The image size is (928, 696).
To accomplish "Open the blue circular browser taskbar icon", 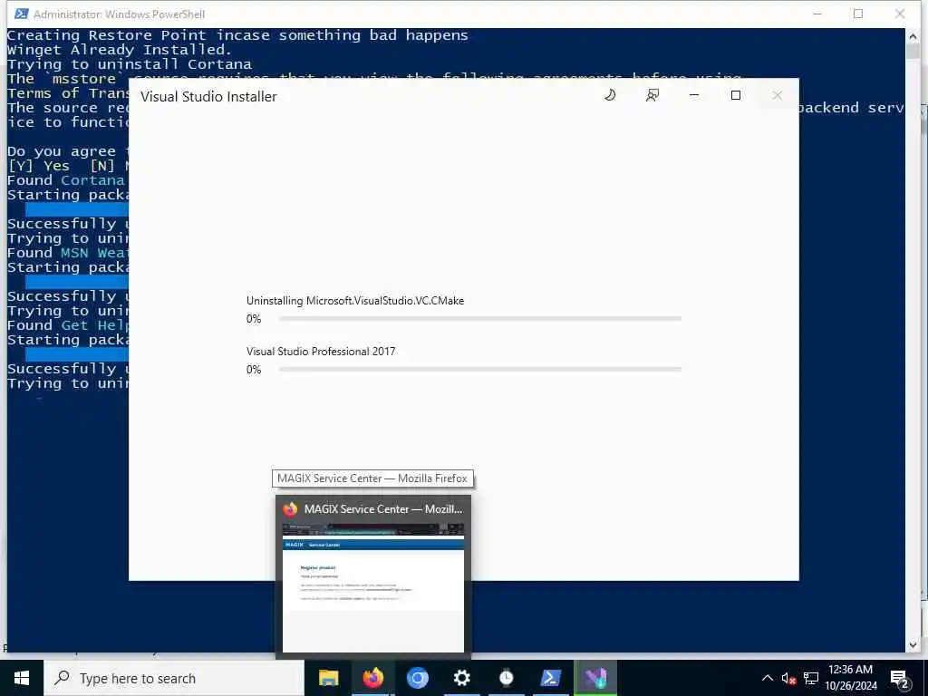I will point(417,678).
